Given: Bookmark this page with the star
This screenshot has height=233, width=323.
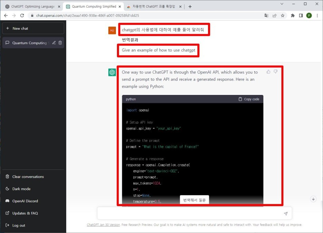Looking at the screenshot, I should point(283,16).
